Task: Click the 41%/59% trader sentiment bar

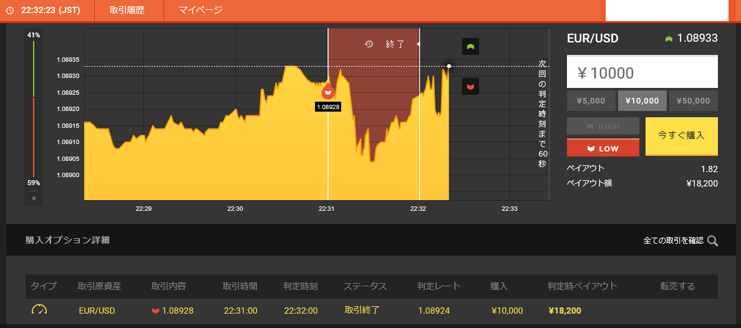Action: [34, 109]
